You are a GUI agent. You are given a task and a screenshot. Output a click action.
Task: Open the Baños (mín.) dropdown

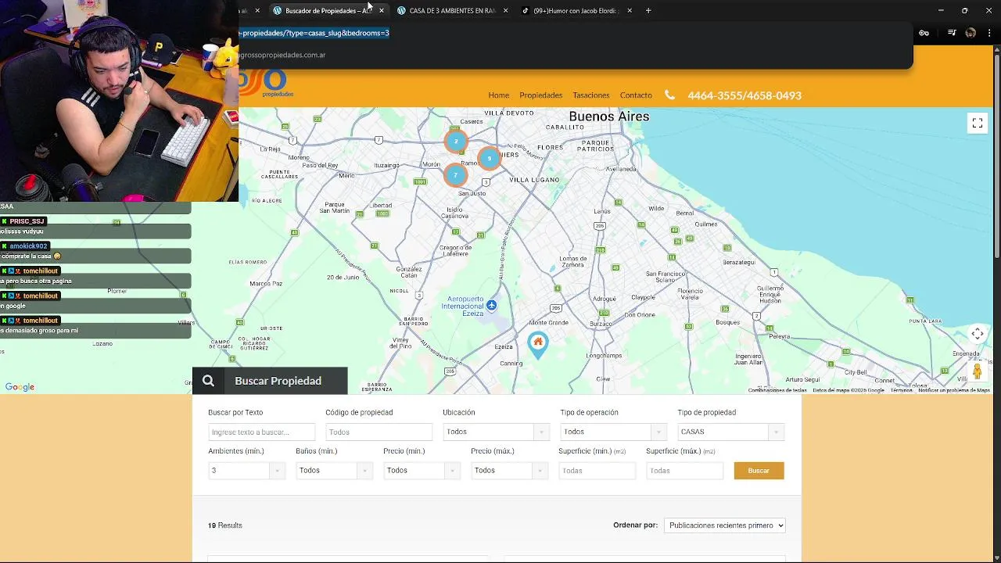(334, 470)
